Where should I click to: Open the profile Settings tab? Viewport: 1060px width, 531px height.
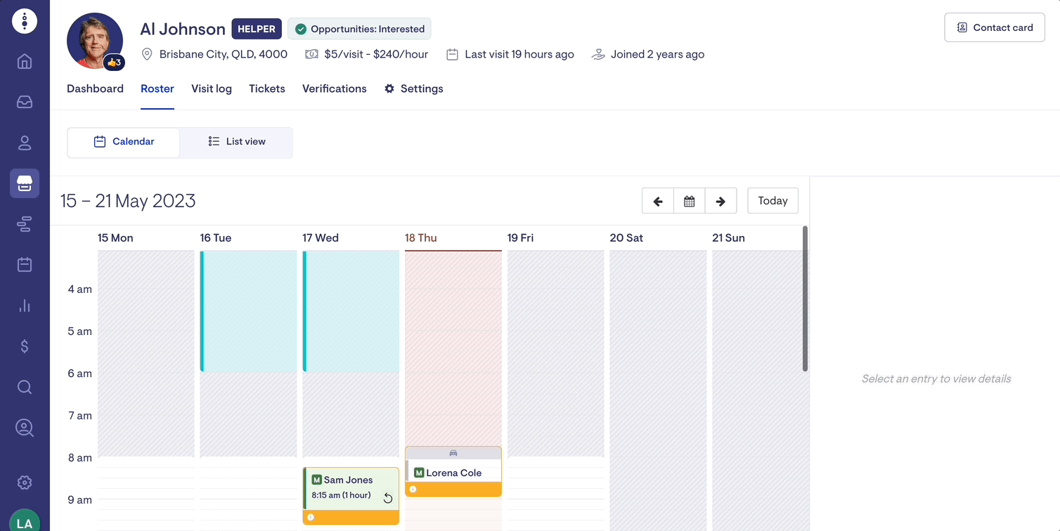(413, 88)
